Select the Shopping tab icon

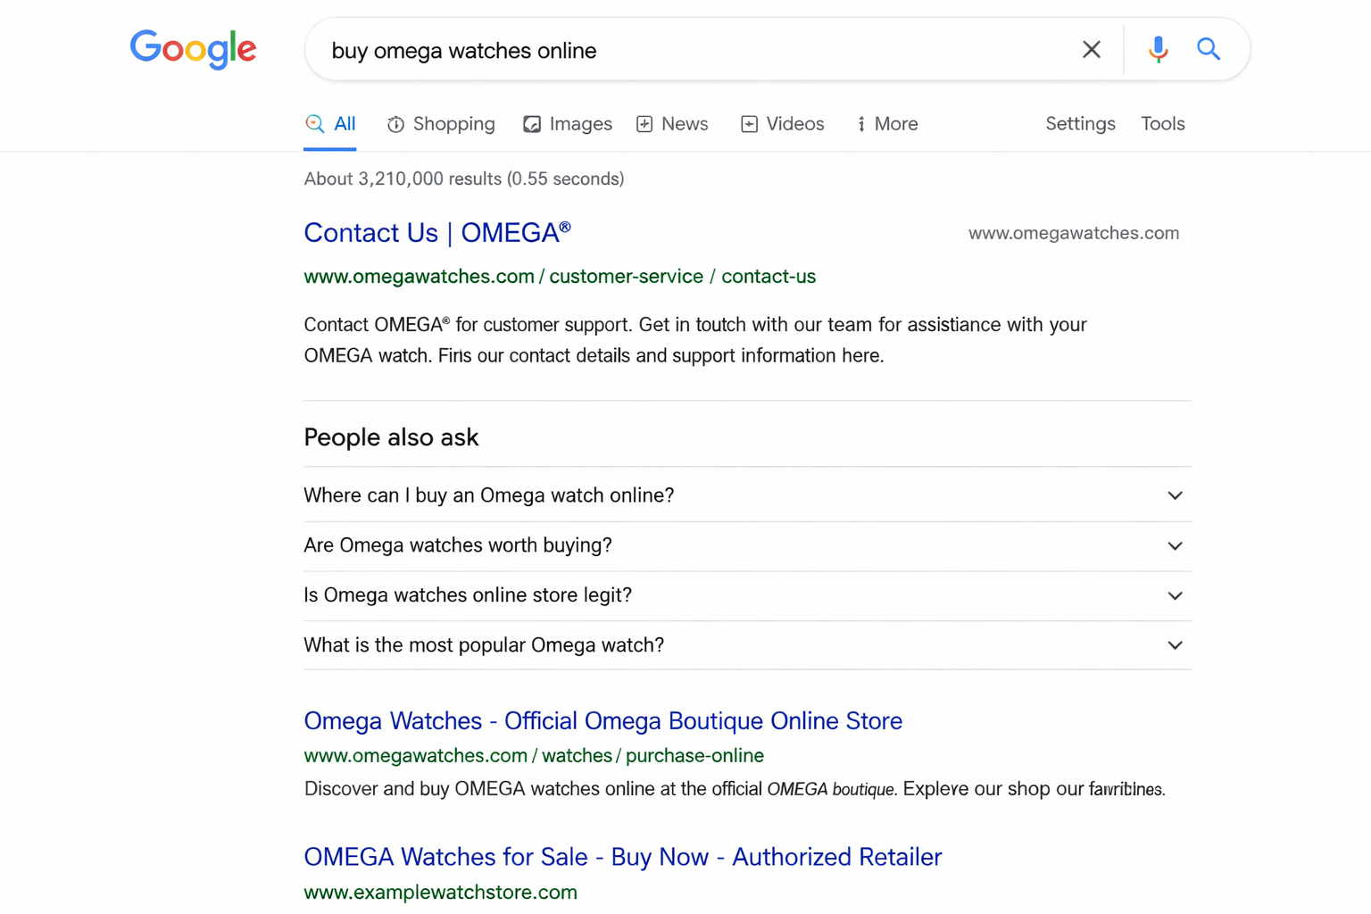(396, 124)
